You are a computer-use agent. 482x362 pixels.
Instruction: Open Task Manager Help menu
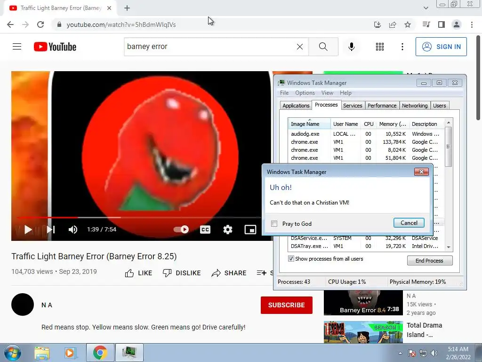tap(345, 93)
